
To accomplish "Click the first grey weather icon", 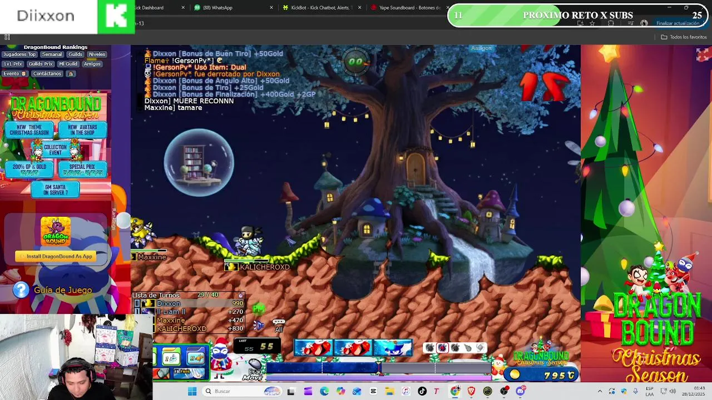I will pyautogui.click(x=430, y=348).
